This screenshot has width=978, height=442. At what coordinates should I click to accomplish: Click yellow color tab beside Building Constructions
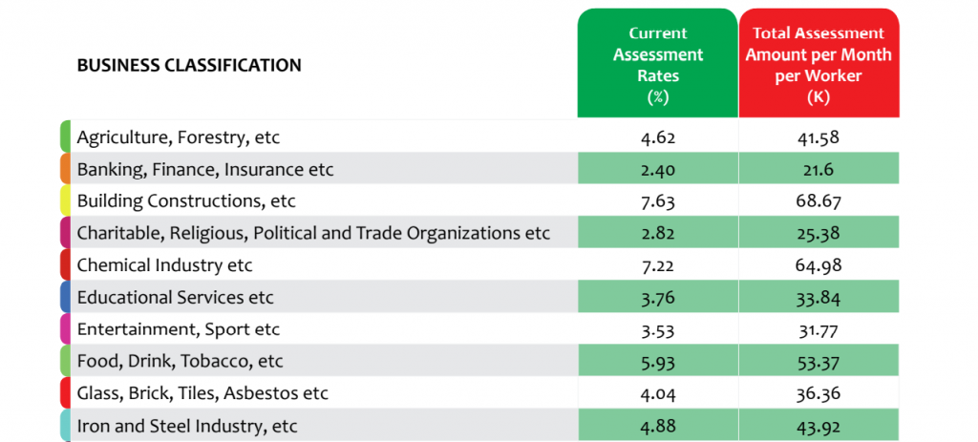click(65, 200)
